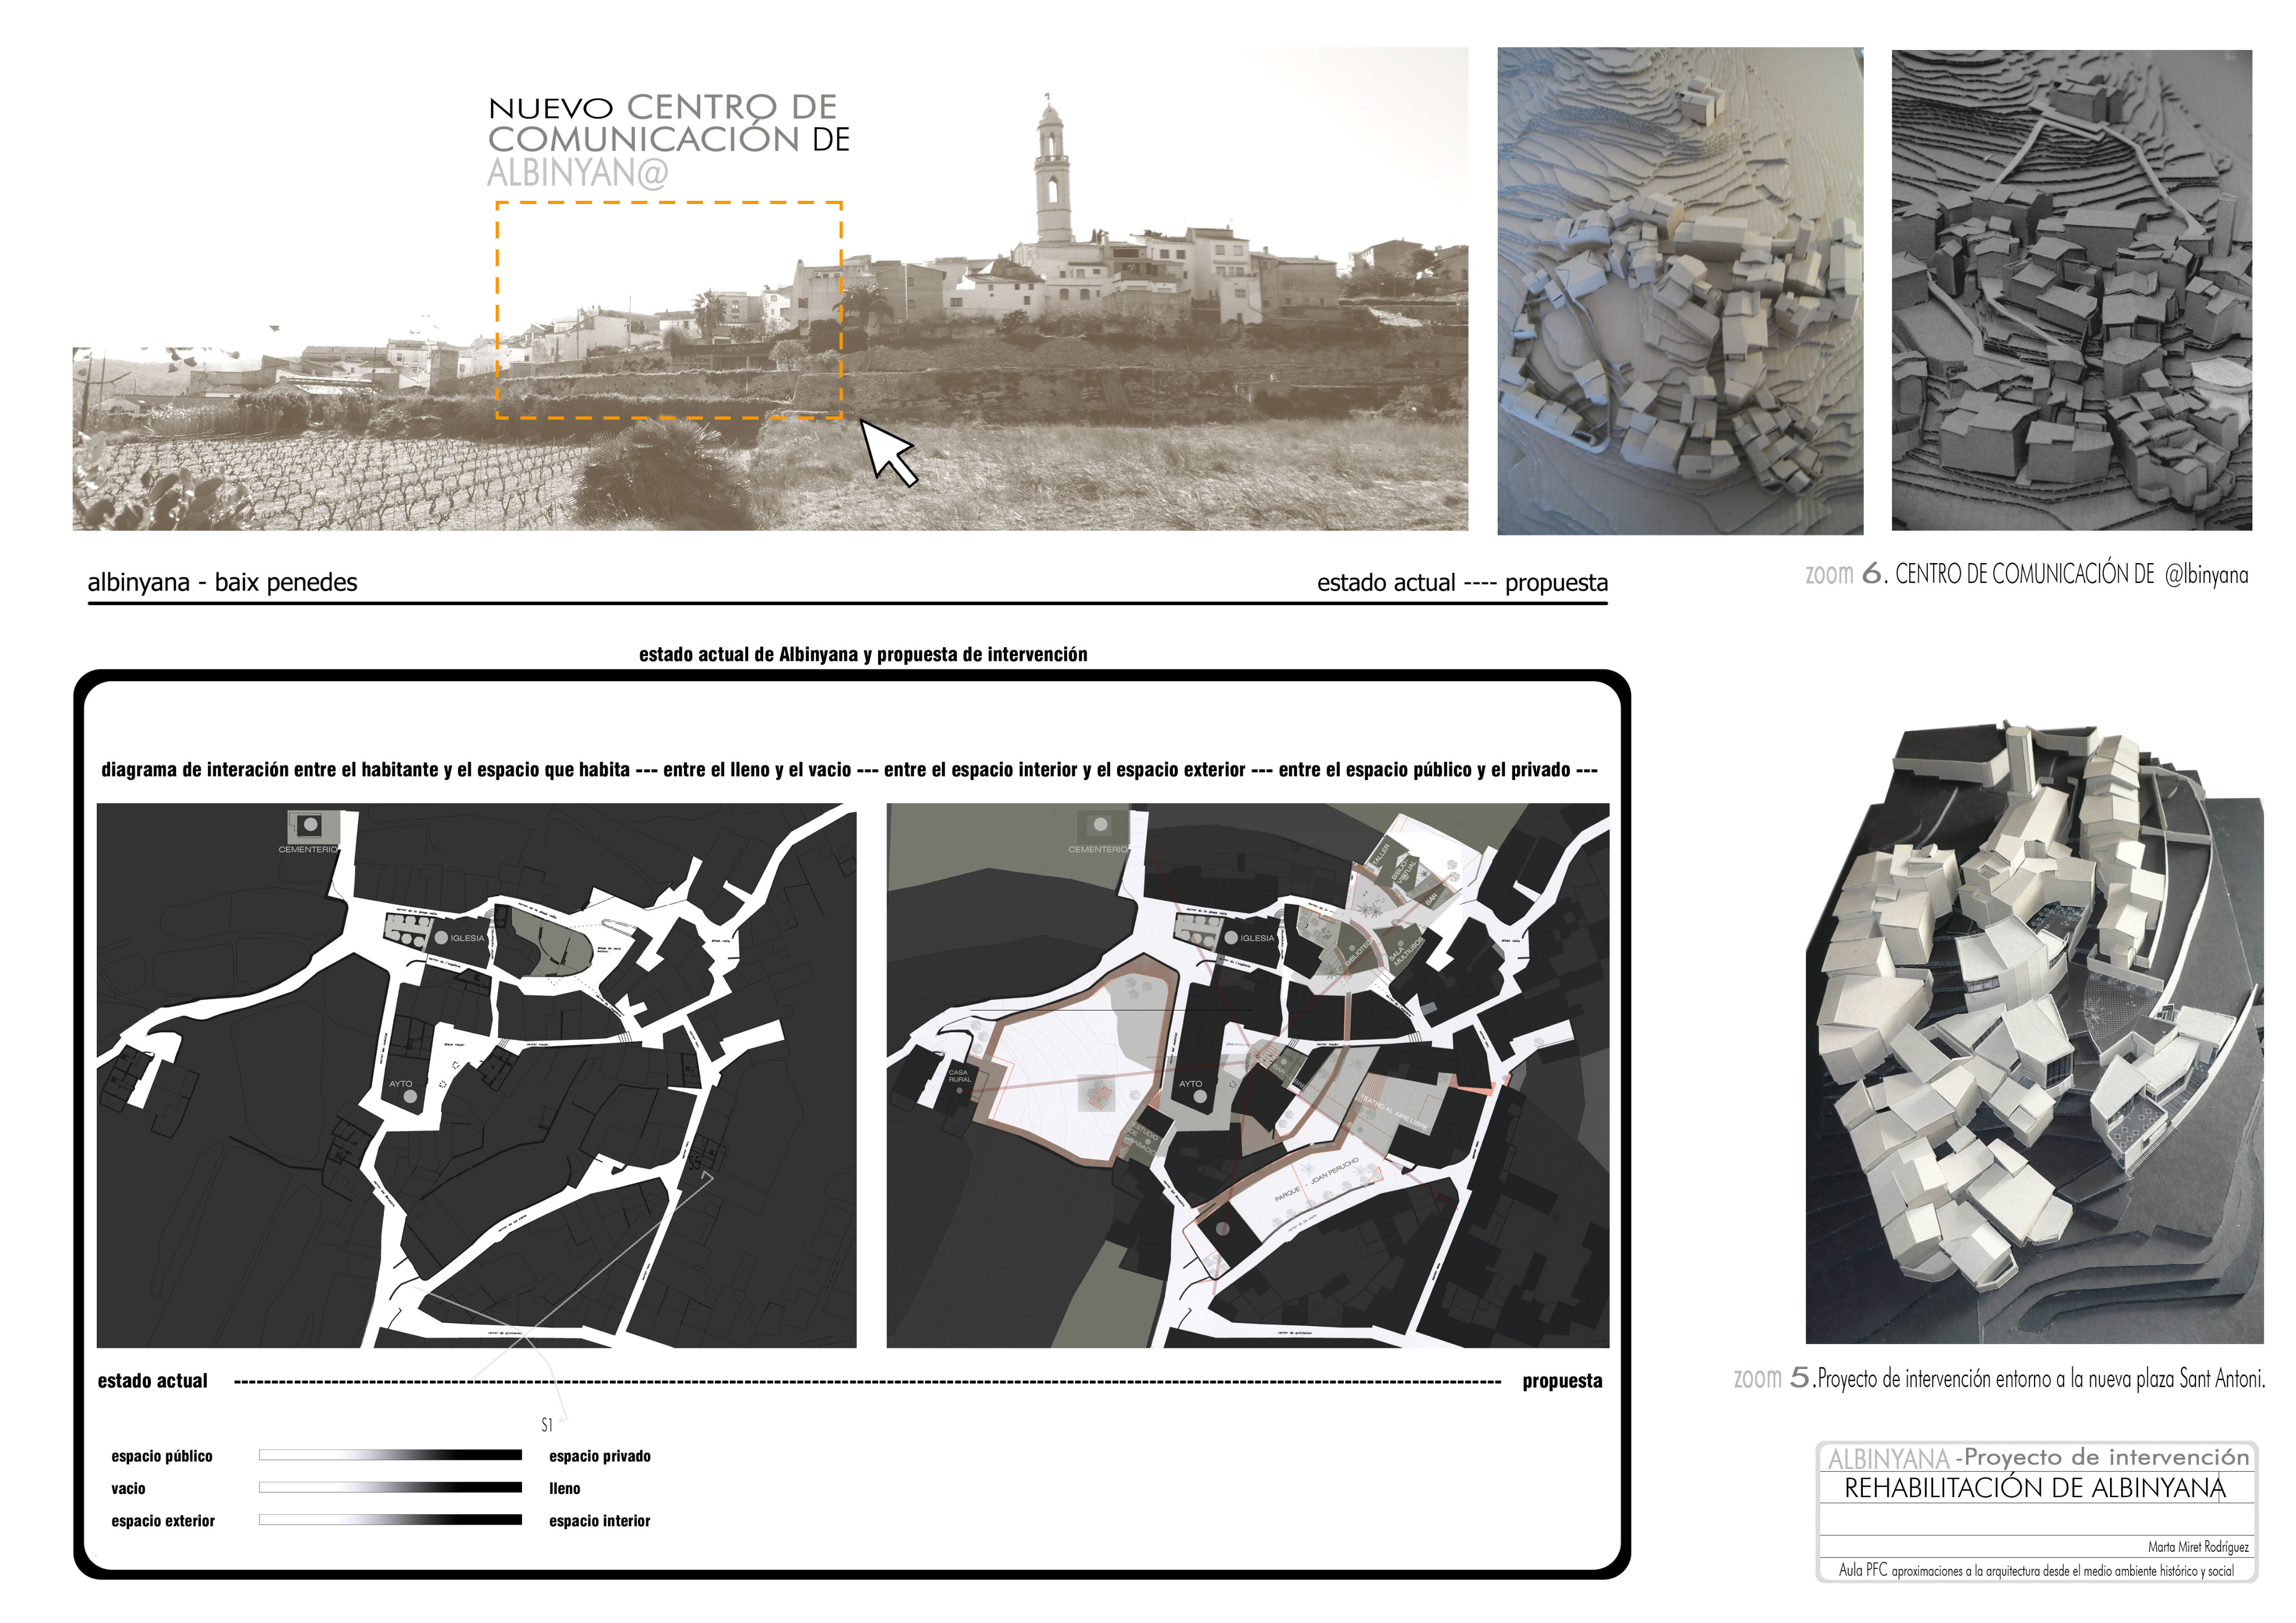Screen dimensions: 2296x1623
Task: Click the "espacio público" legend label
Action: click(162, 1456)
